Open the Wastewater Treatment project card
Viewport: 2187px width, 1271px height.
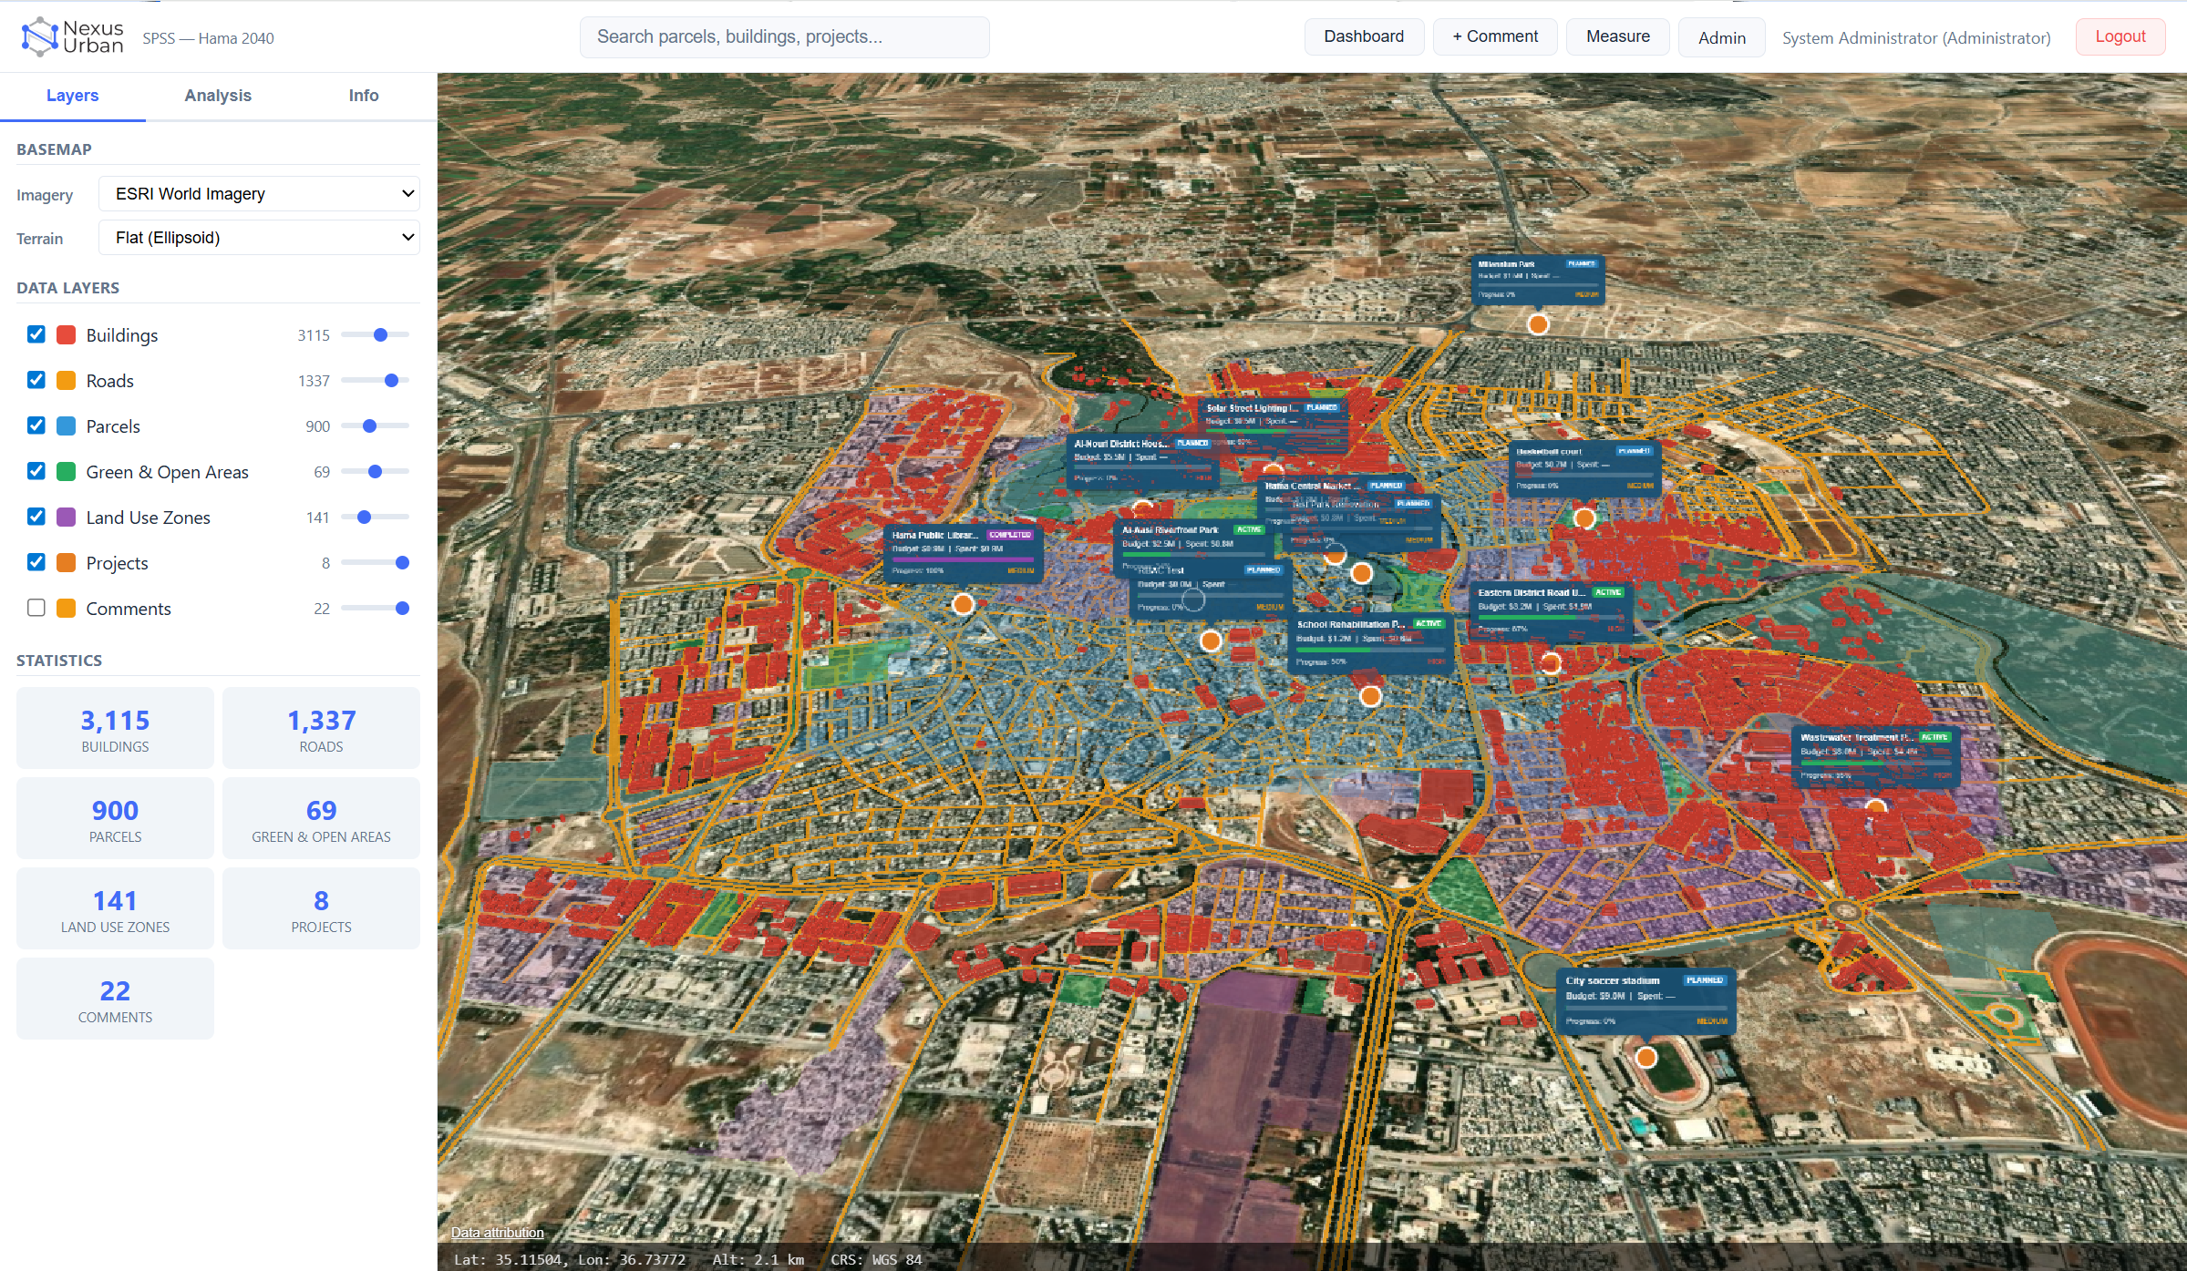(1874, 758)
